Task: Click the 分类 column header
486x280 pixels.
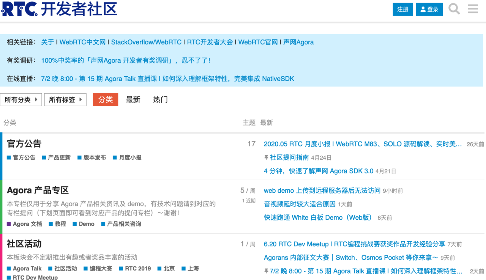Action: pyautogui.click(x=10, y=123)
